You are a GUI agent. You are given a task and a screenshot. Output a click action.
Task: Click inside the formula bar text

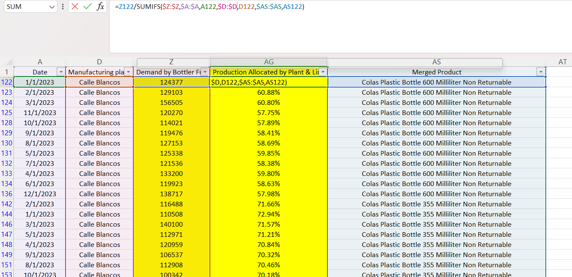pyautogui.click(x=209, y=6)
